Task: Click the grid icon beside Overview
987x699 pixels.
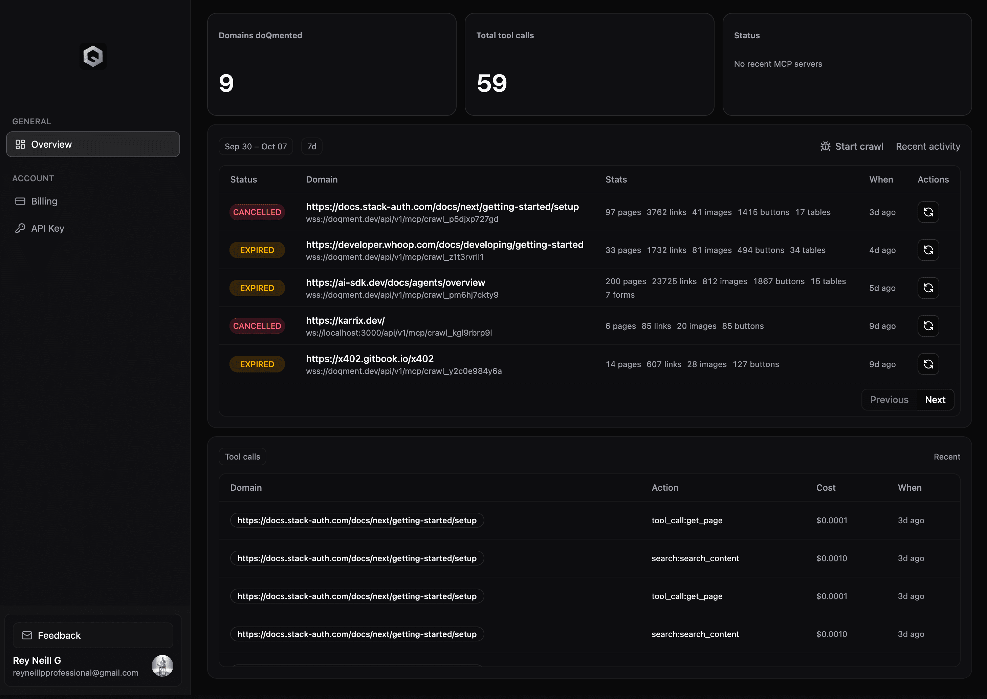Action: pos(20,144)
